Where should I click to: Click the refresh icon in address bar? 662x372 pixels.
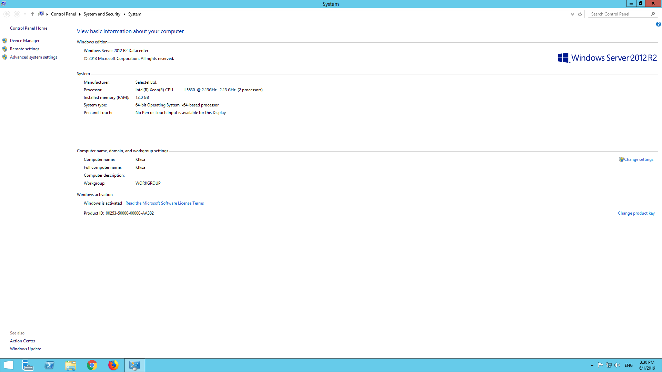580,14
